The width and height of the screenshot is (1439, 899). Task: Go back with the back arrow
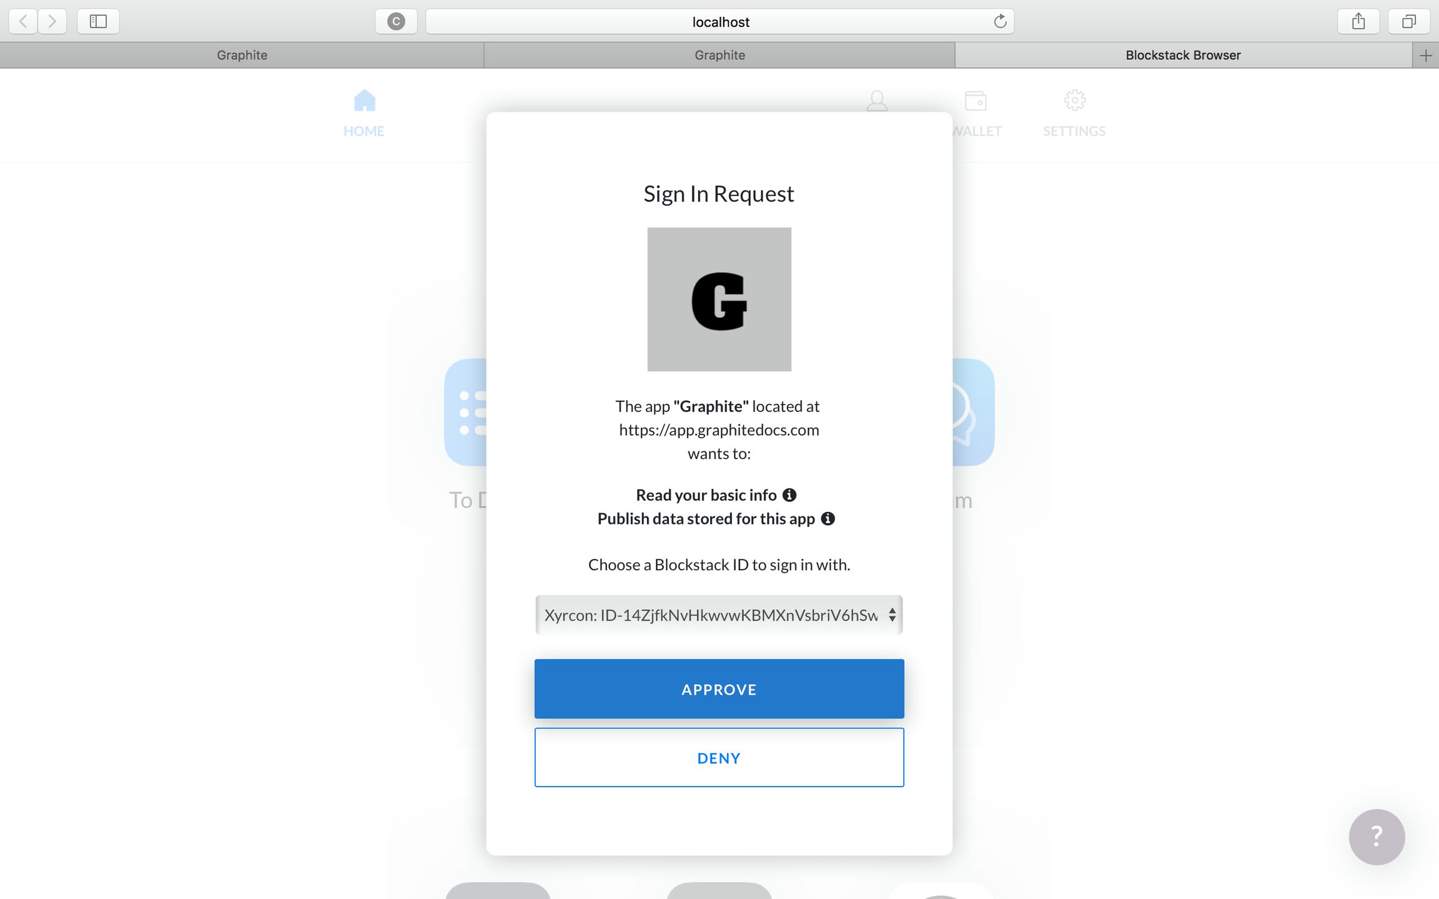click(x=23, y=22)
